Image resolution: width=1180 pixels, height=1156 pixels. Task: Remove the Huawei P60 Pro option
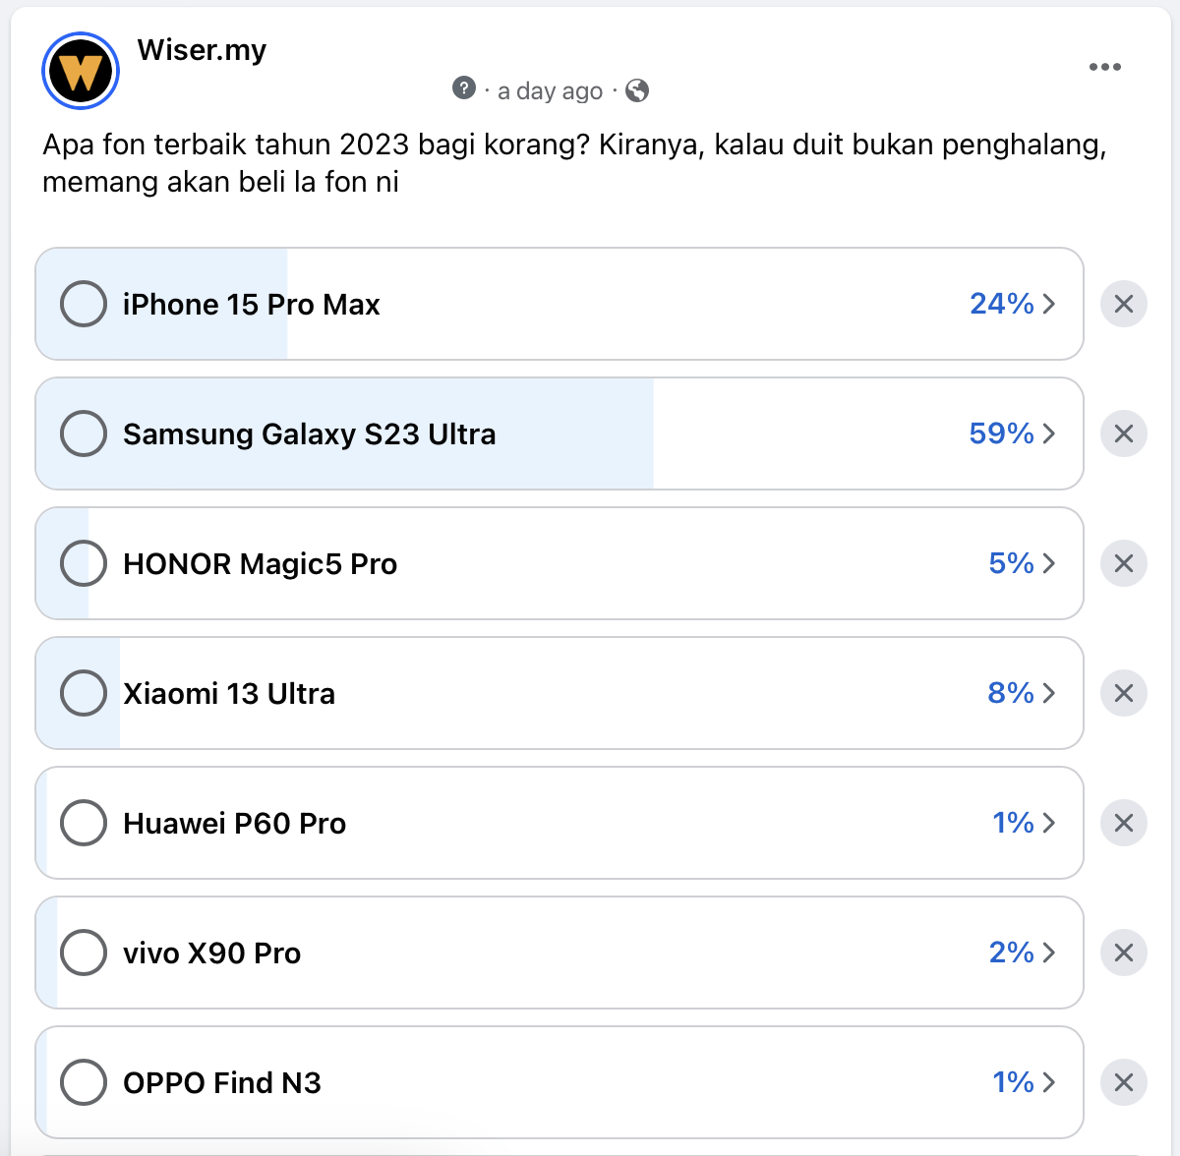click(x=1124, y=823)
